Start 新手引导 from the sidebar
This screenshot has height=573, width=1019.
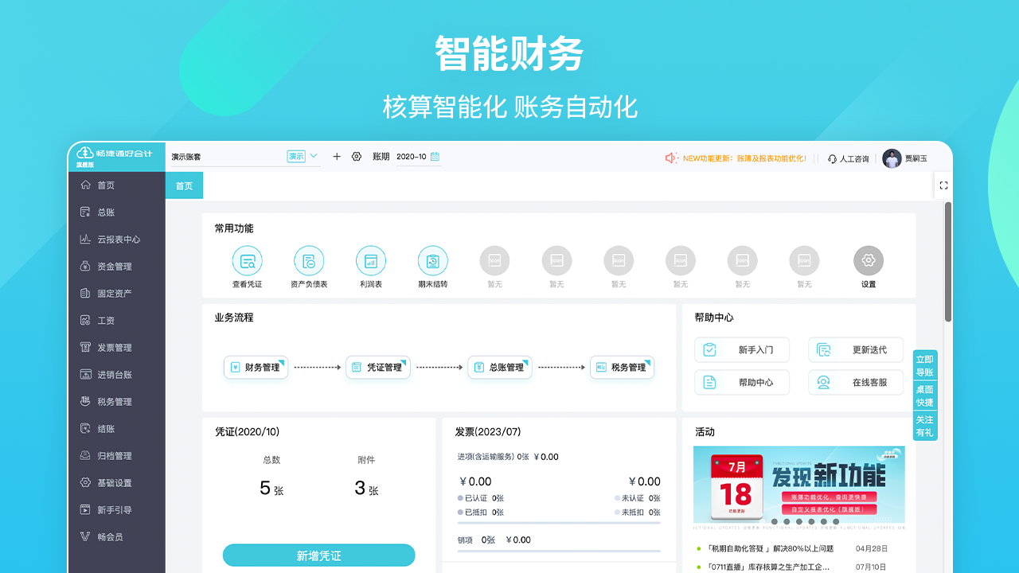pos(116,510)
